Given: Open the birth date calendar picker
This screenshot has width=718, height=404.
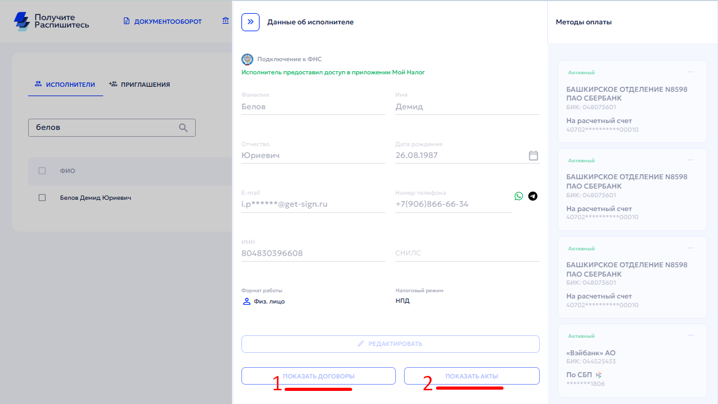Looking at the screenshot, I should tap(533, 155).
